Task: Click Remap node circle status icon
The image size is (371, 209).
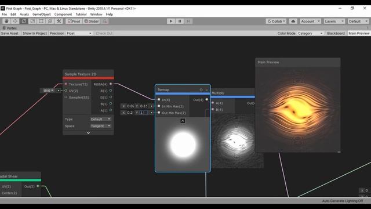Action: [x=201, y=90]
